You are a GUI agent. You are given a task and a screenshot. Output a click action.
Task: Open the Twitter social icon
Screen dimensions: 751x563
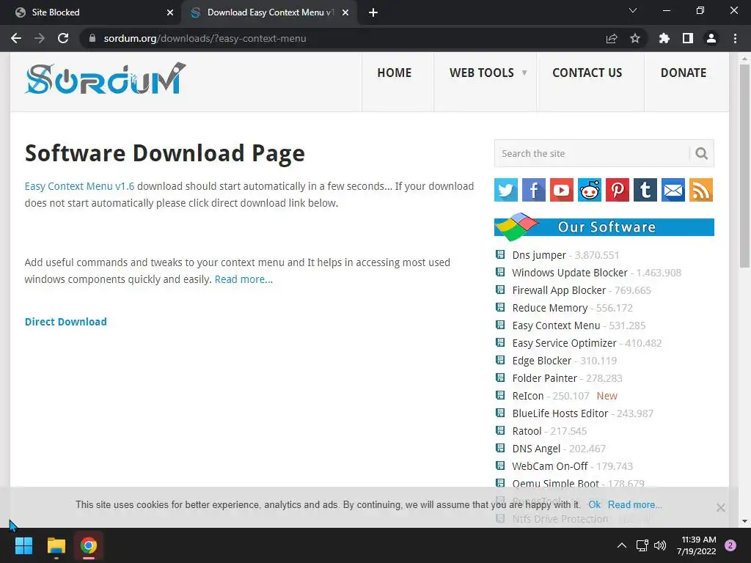point(506,190)
